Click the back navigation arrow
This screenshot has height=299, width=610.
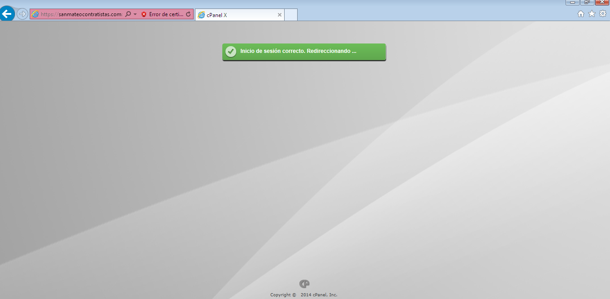[7, 13]
